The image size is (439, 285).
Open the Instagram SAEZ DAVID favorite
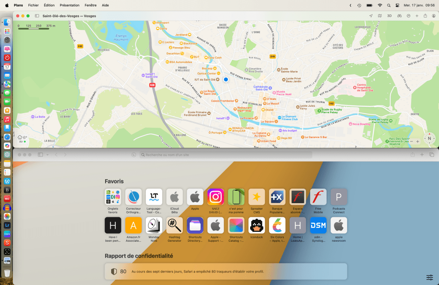pos(215,197)
